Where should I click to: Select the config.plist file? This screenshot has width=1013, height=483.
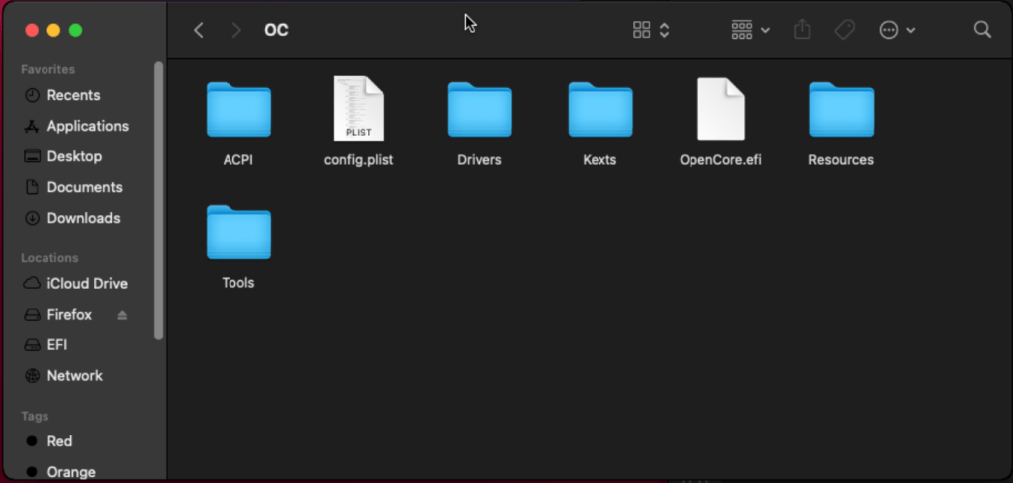358,109
